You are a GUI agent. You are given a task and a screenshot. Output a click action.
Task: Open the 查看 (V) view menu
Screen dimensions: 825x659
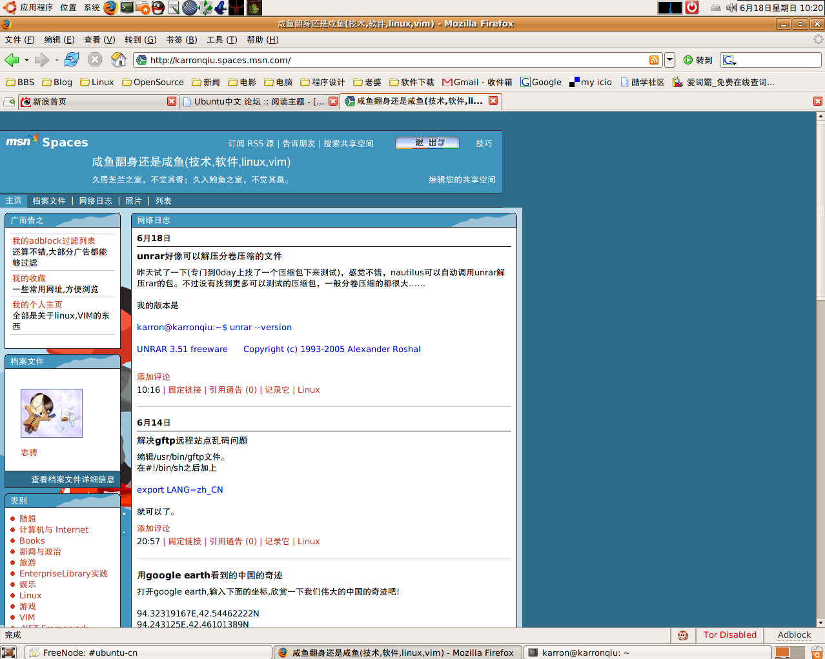click(x=99, y=40)
